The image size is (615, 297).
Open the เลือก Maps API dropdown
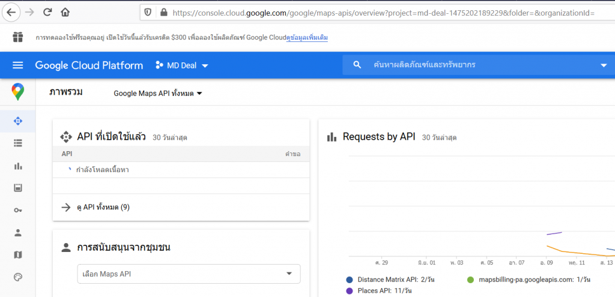189,274
